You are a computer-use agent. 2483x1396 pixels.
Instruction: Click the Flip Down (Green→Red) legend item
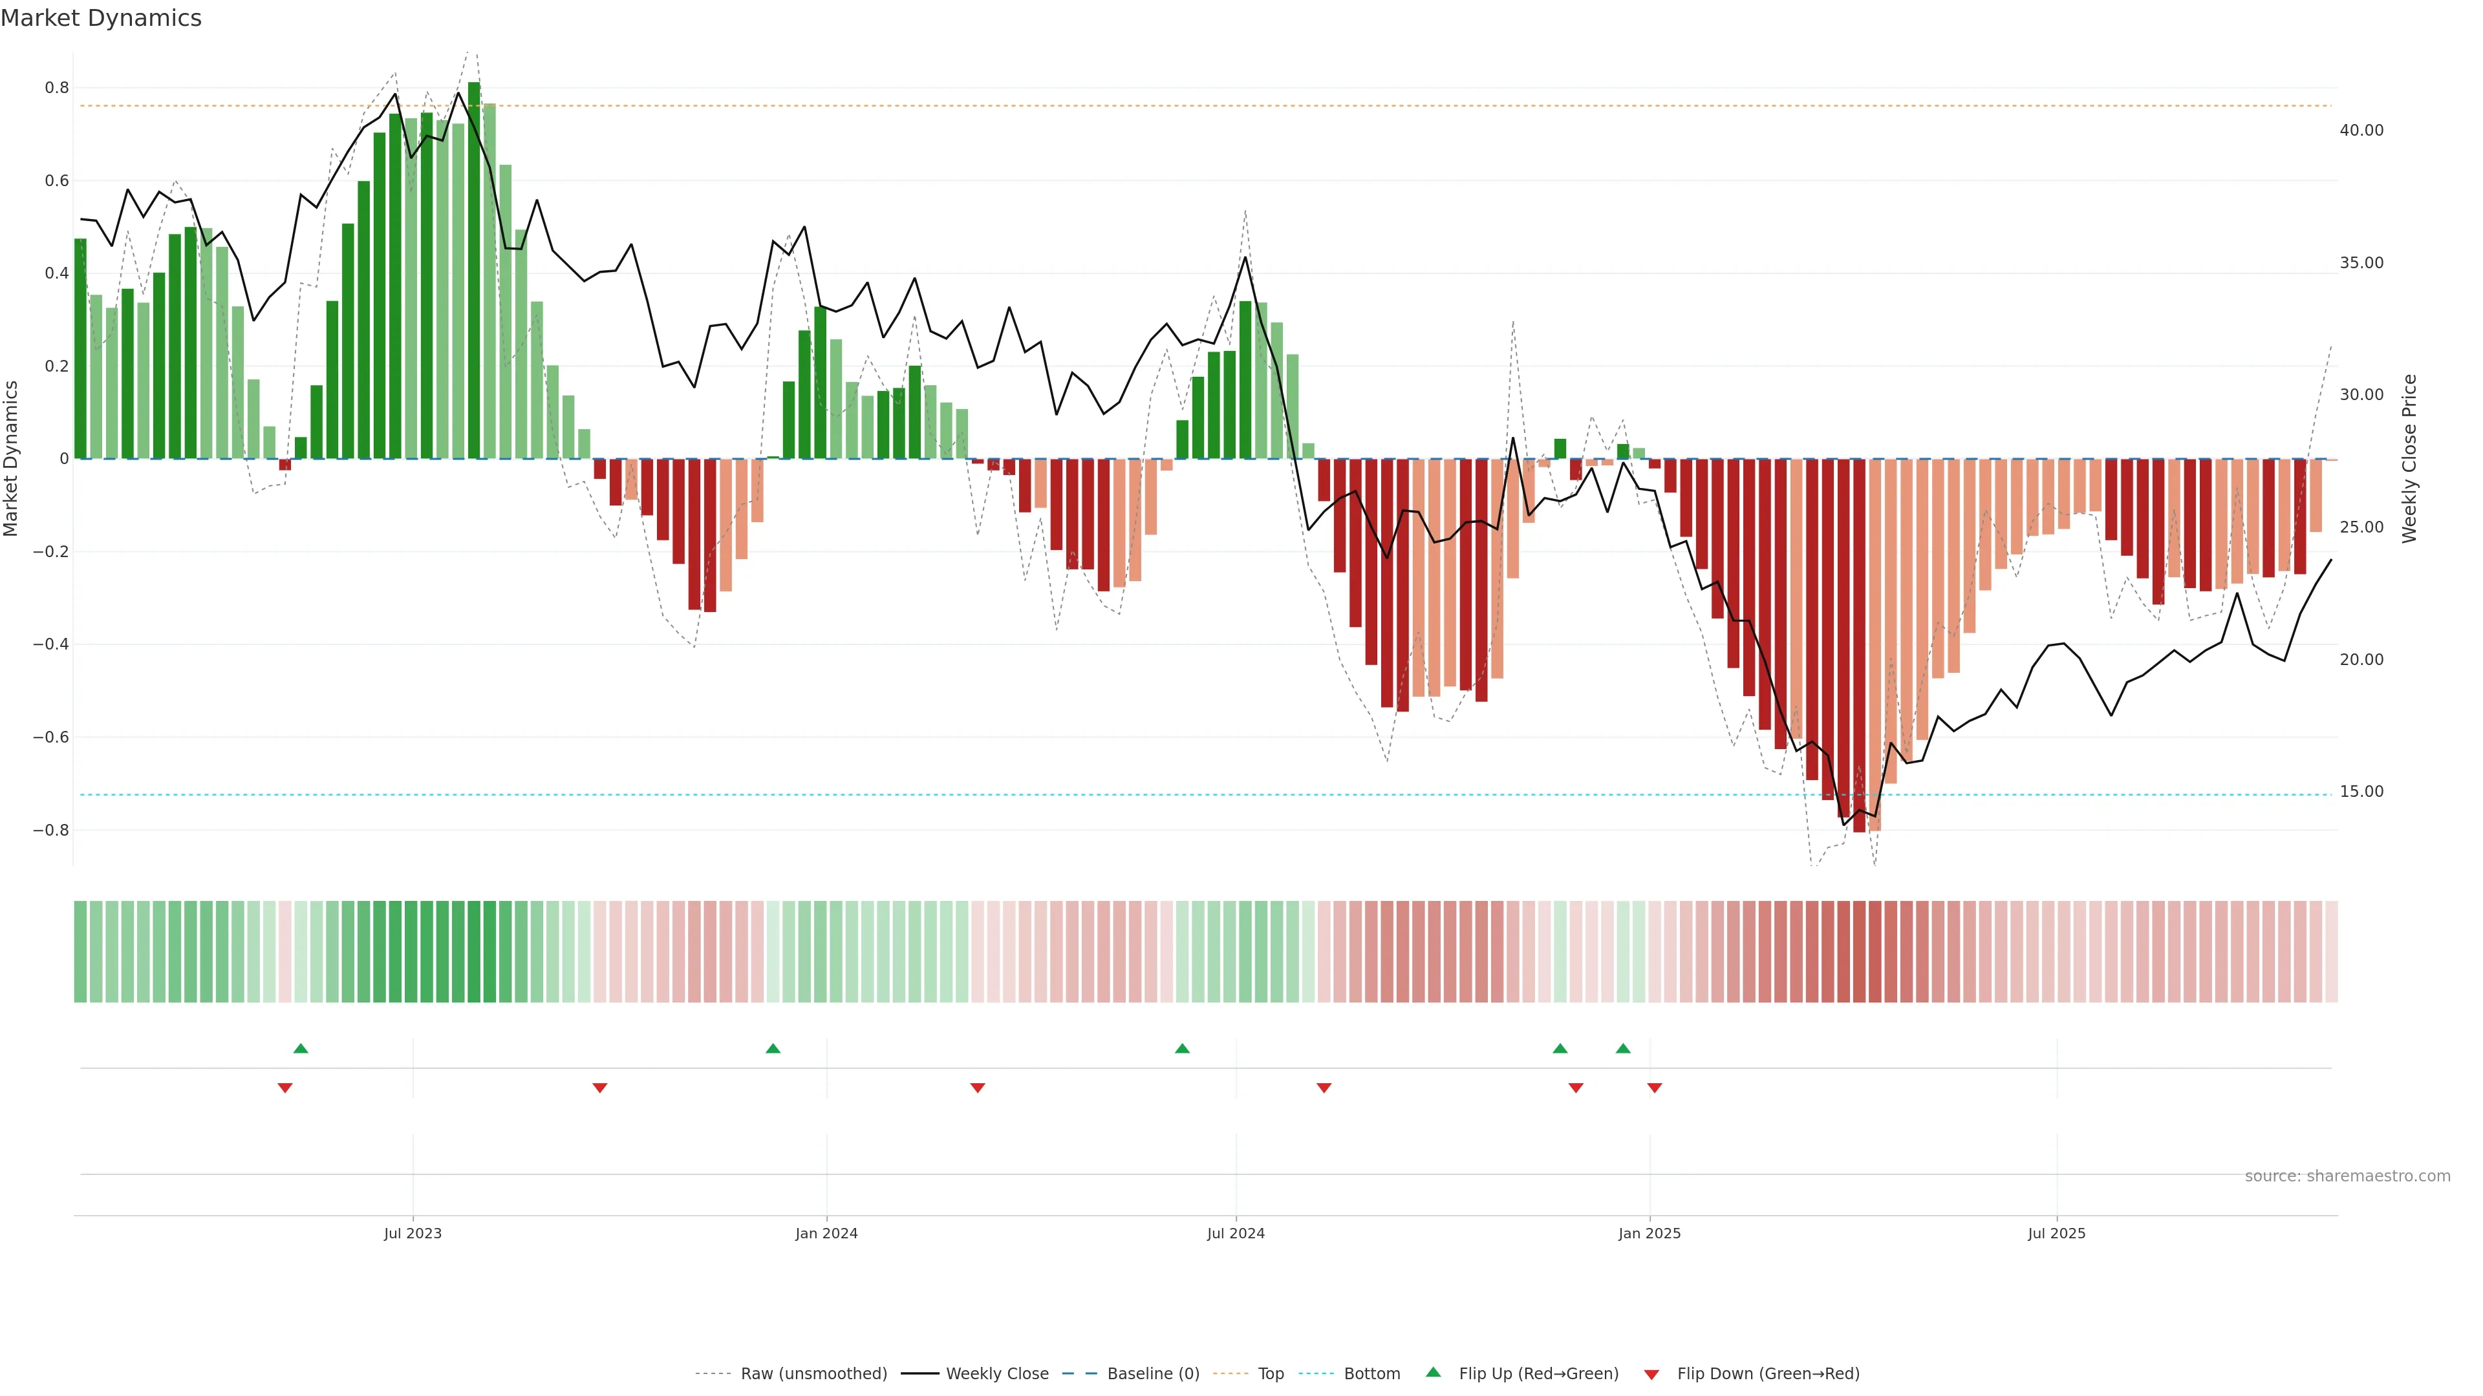1768,1374
